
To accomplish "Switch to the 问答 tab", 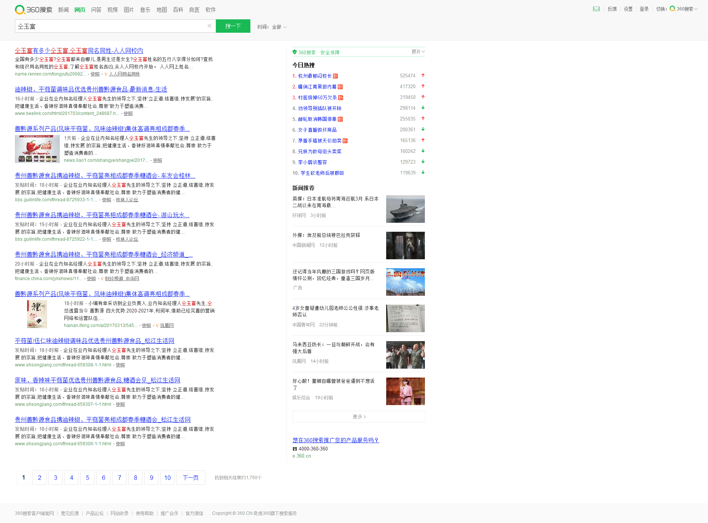I will pyautogui.click(x=96, y=10).
